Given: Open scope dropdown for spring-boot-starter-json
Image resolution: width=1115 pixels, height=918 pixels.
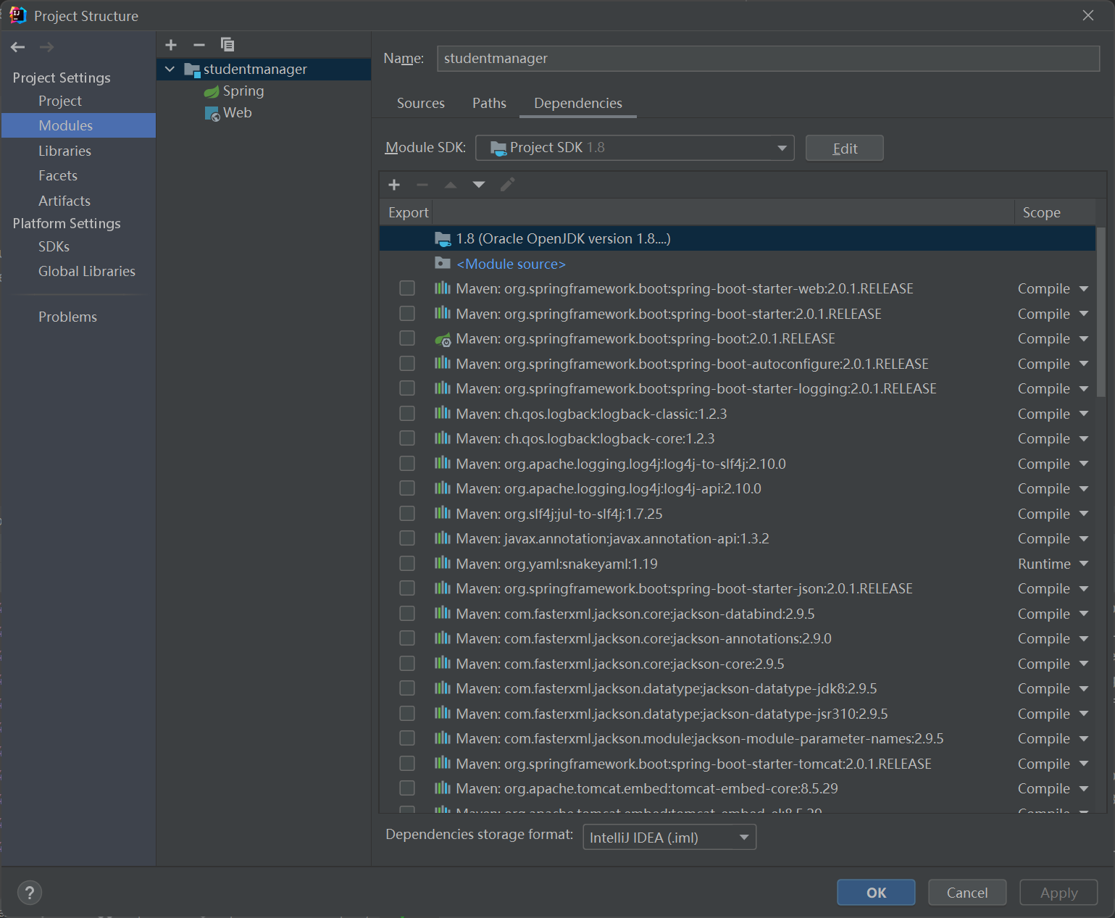Looking at the screenshot, I should pos(1084,588).
